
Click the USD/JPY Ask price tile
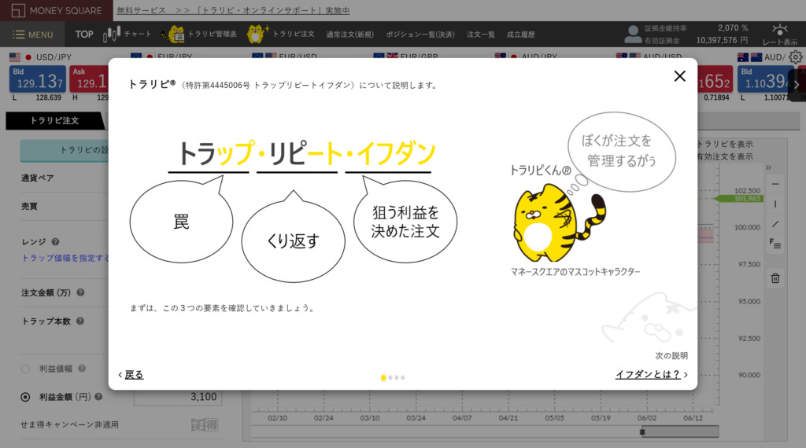pyautogui.click(x=89, y=79)
